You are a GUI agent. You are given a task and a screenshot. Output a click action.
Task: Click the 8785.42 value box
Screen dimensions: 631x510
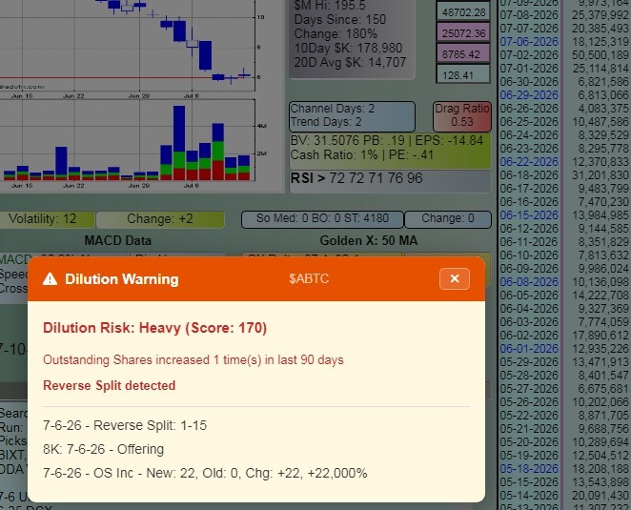pyautogui.click(x=463, y=54)
